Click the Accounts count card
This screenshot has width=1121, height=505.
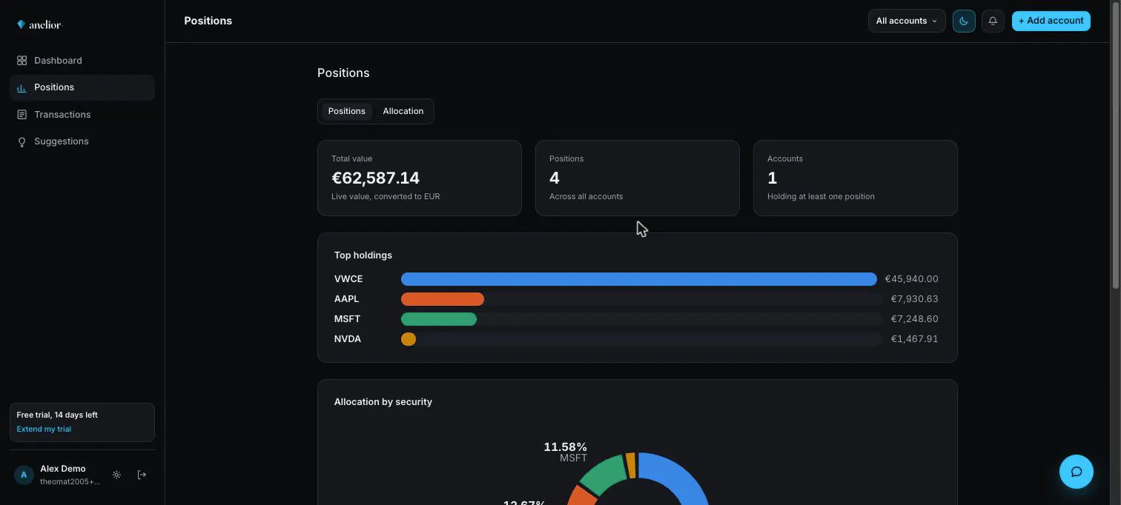856,178
